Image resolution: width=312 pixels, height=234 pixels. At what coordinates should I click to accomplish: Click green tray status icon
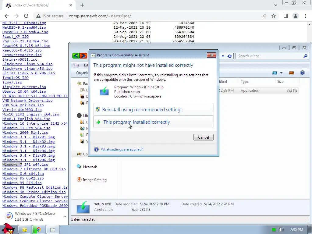coord(274,230)
